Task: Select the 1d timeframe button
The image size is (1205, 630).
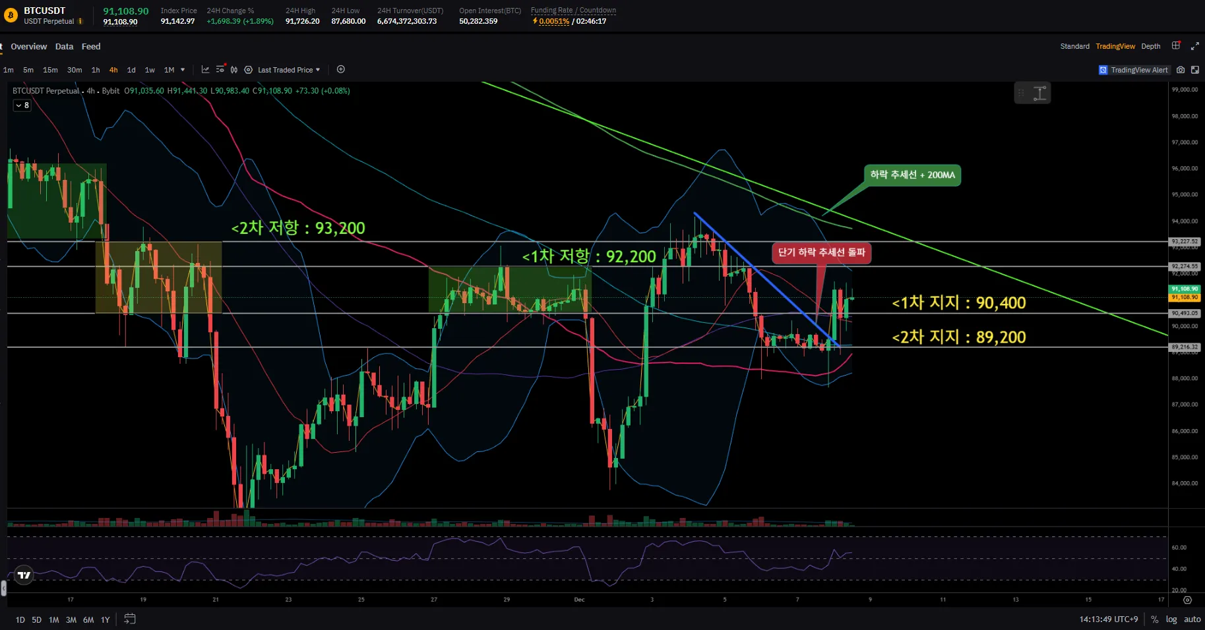Action: coord(131,70)
